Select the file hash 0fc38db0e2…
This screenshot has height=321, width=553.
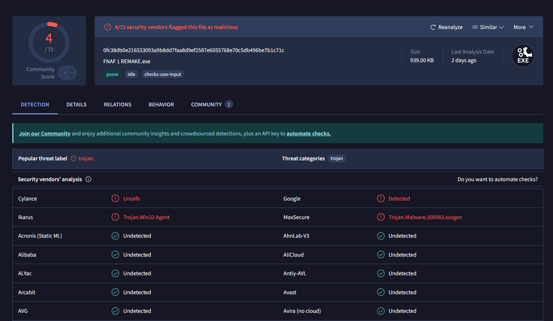194,50
